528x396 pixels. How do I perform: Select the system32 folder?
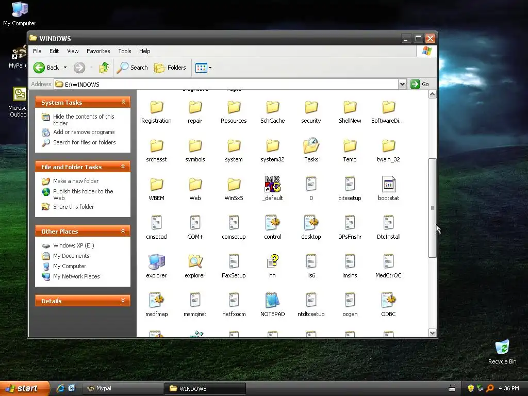(x=272, y=151)
